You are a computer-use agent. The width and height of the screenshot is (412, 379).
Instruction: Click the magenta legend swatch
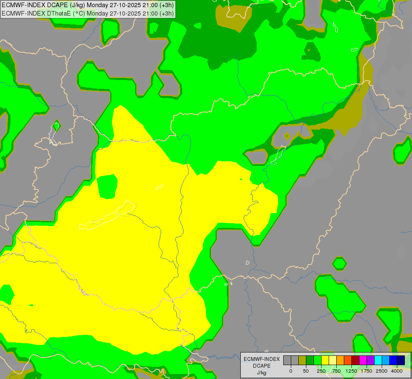point(363,360)
